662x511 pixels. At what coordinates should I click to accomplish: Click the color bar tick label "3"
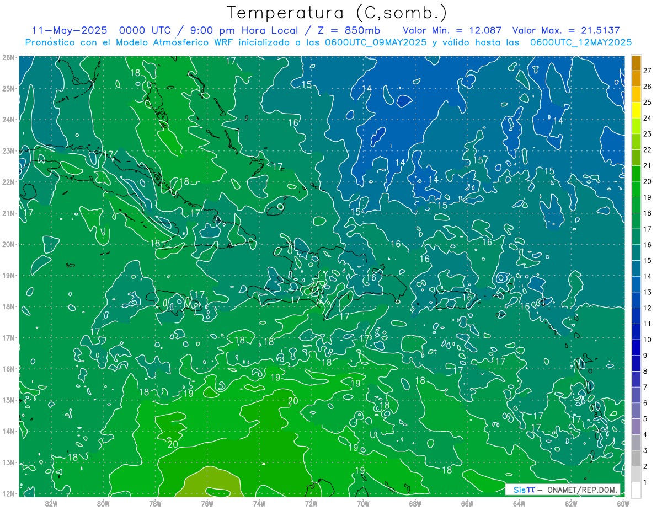point(646,450)
